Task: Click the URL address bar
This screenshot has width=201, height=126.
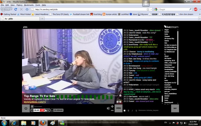Action: click(x=88, y=9)
